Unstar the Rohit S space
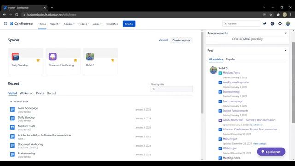 [x=112, y=60]
